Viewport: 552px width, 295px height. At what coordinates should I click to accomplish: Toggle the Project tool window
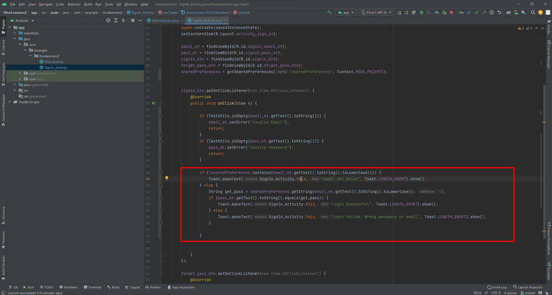(3, 26)
